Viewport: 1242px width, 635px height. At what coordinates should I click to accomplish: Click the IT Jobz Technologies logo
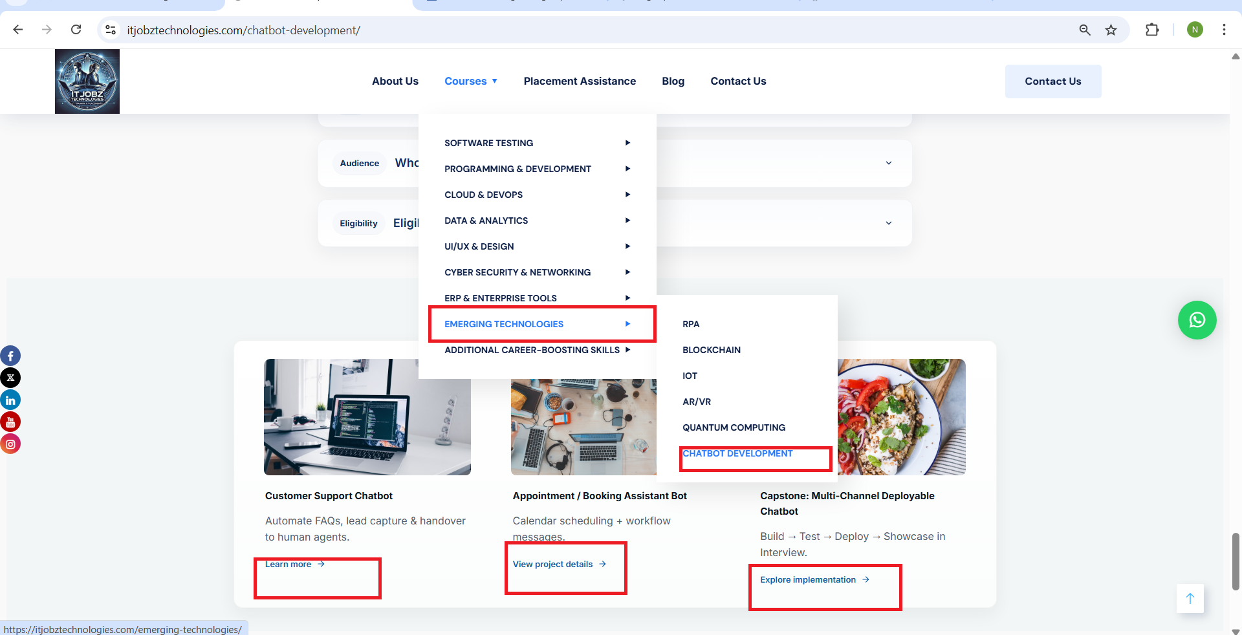(x=87, y=81)
